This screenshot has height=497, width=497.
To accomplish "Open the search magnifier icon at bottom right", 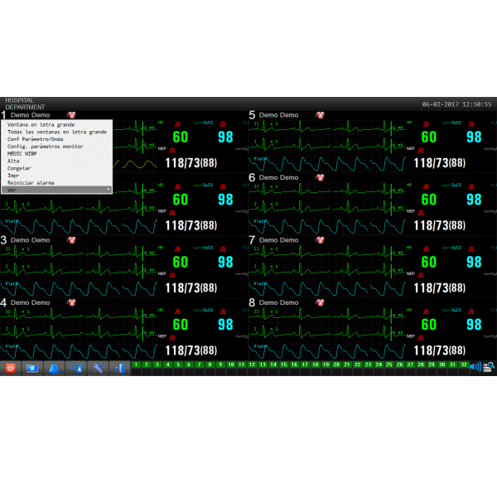I will 489,367.
